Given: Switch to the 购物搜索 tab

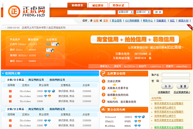Looking at the screenshot, I should pos(77,5).
